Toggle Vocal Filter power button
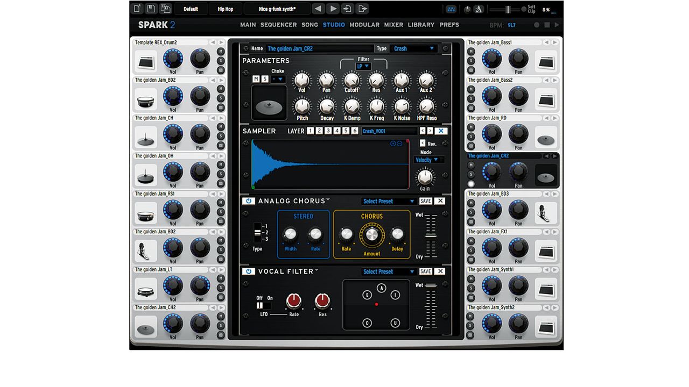 coord(248,271)
